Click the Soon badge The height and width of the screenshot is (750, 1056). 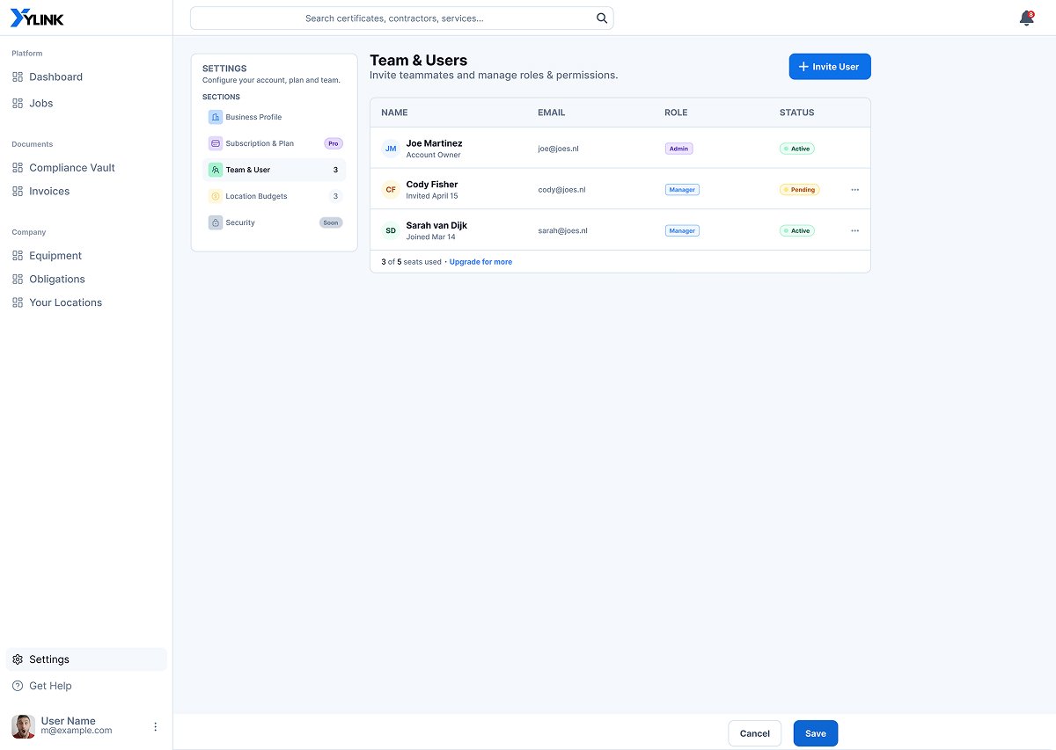[331, 222]
